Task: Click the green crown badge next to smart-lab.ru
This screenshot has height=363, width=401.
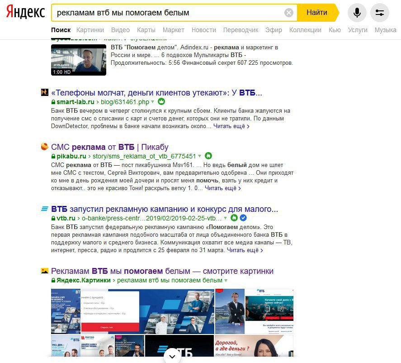Action: click(x=161, y=102)
